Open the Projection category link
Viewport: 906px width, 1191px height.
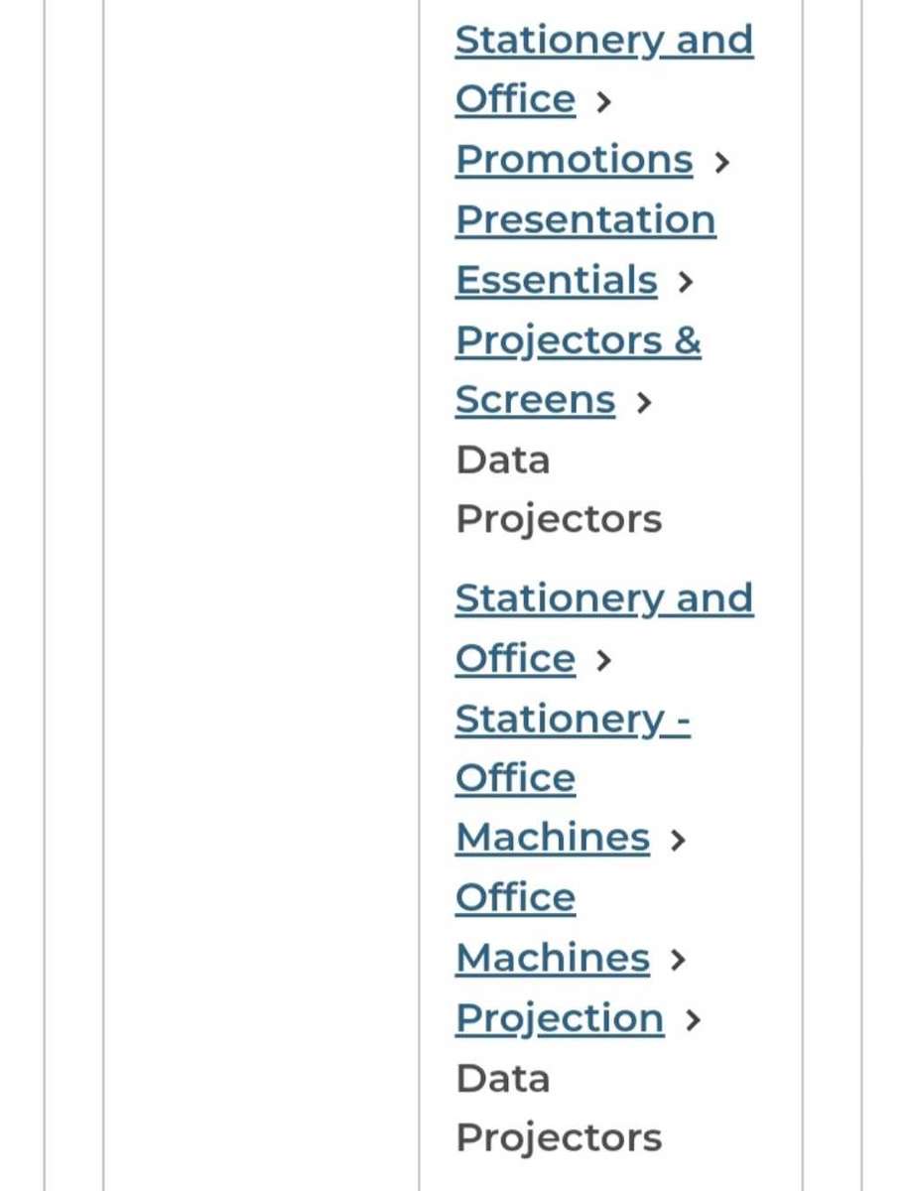[x=560, y=1018]
